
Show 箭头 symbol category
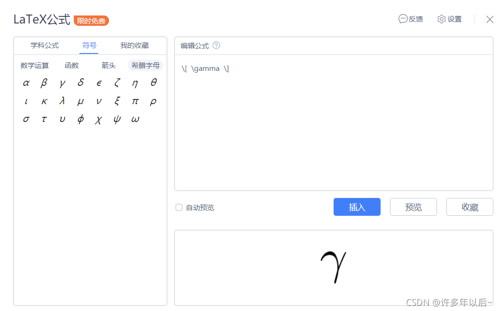pyautogui.click(x=109, y=66)
